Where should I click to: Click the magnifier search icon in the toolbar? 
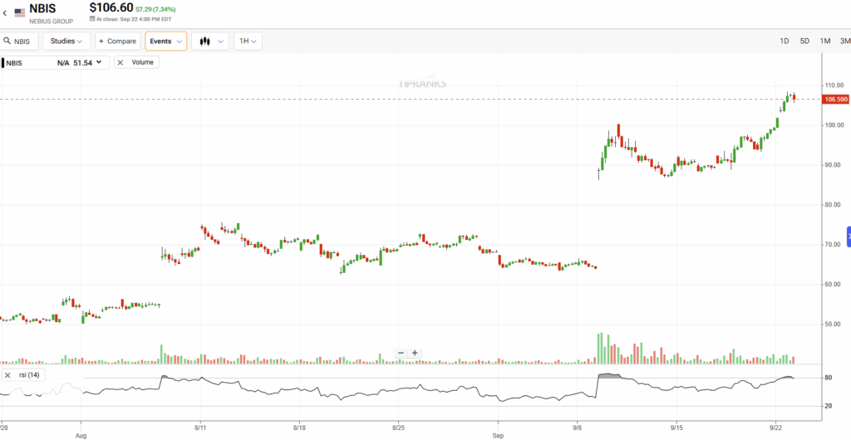(7, 42)
